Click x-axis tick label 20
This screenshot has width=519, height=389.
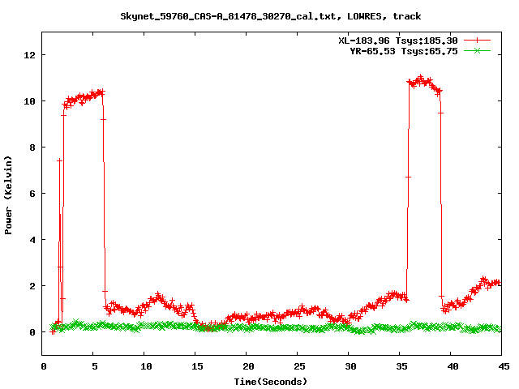[x=248, y=366]
